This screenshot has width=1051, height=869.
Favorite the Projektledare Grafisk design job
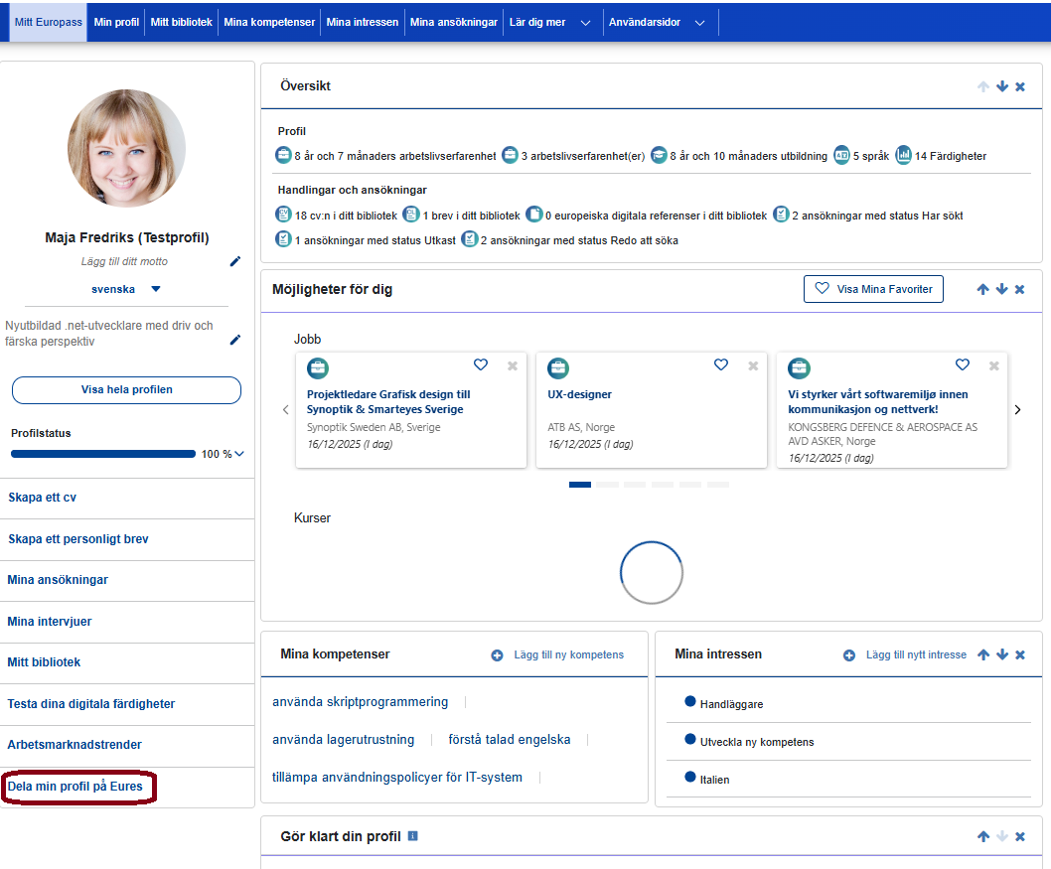click(481, 365)
